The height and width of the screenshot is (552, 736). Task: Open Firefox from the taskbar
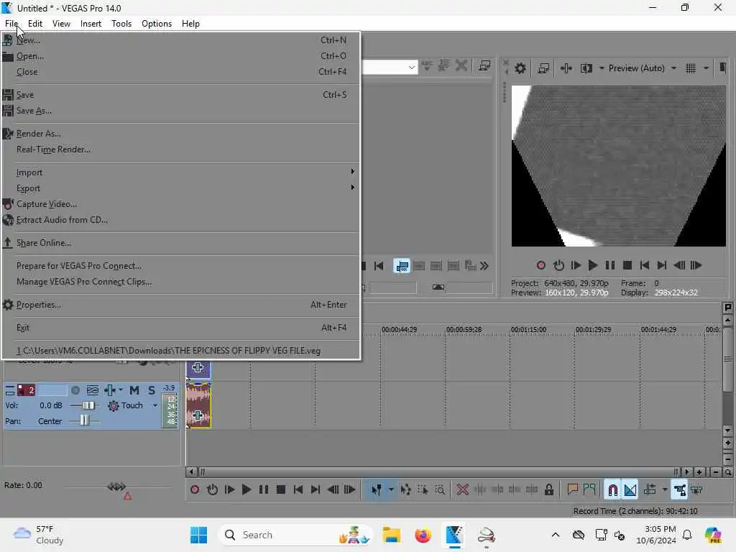423,535
